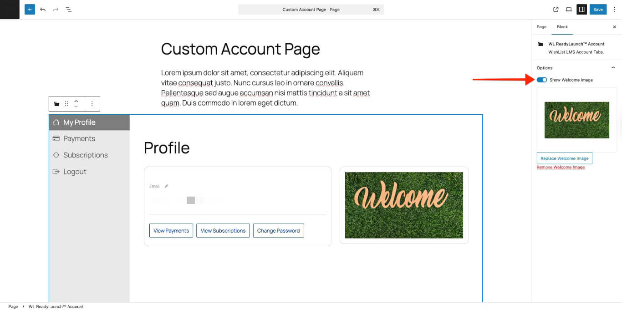Image resolution: width=622 pixels, height=310 pixels.
Task: Click the Welcome image thumbnail preview
Action: click(x=576, y=120)
